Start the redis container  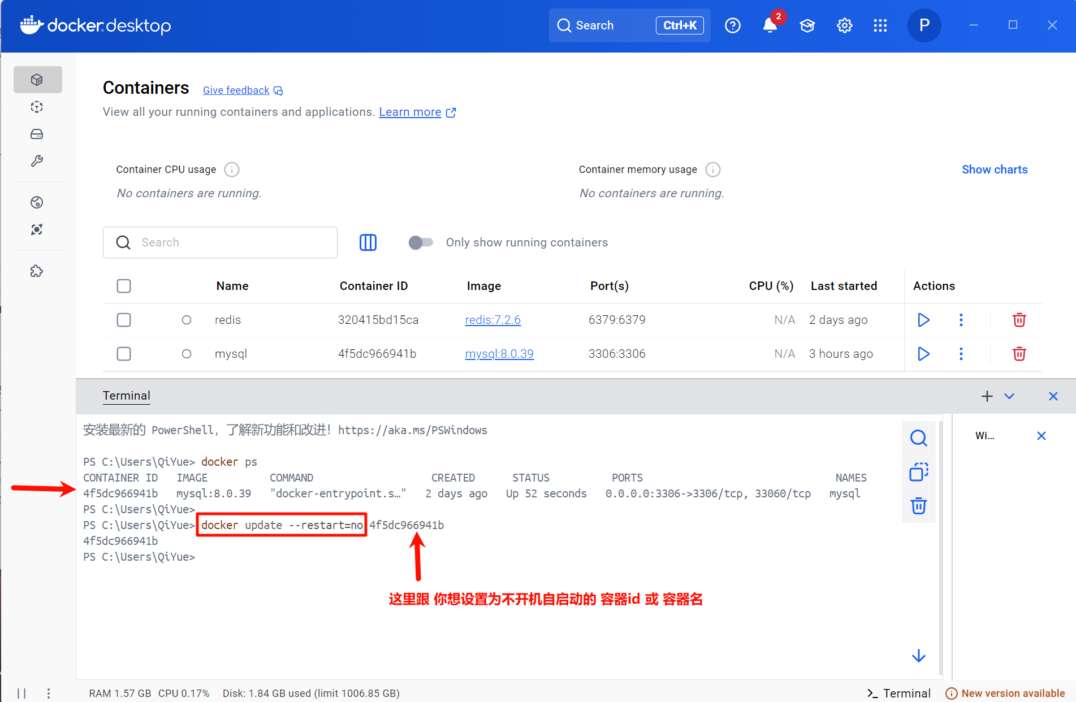[924, 320]
